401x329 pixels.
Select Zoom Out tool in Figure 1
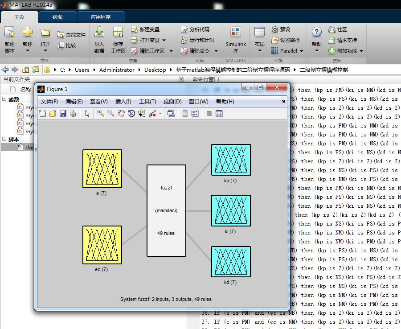[x=111, y=113]
